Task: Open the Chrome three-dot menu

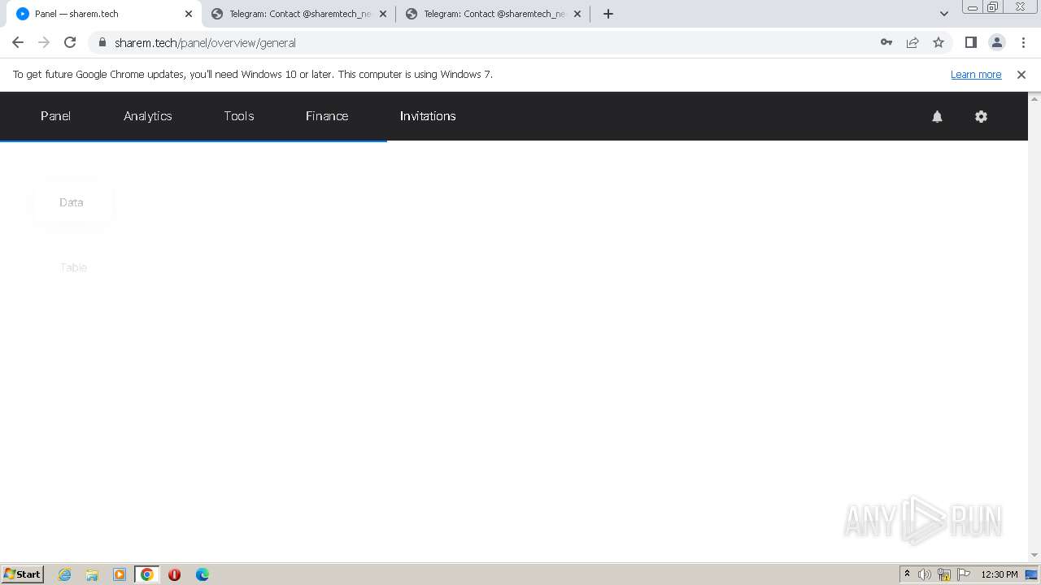Action: 1023,42
